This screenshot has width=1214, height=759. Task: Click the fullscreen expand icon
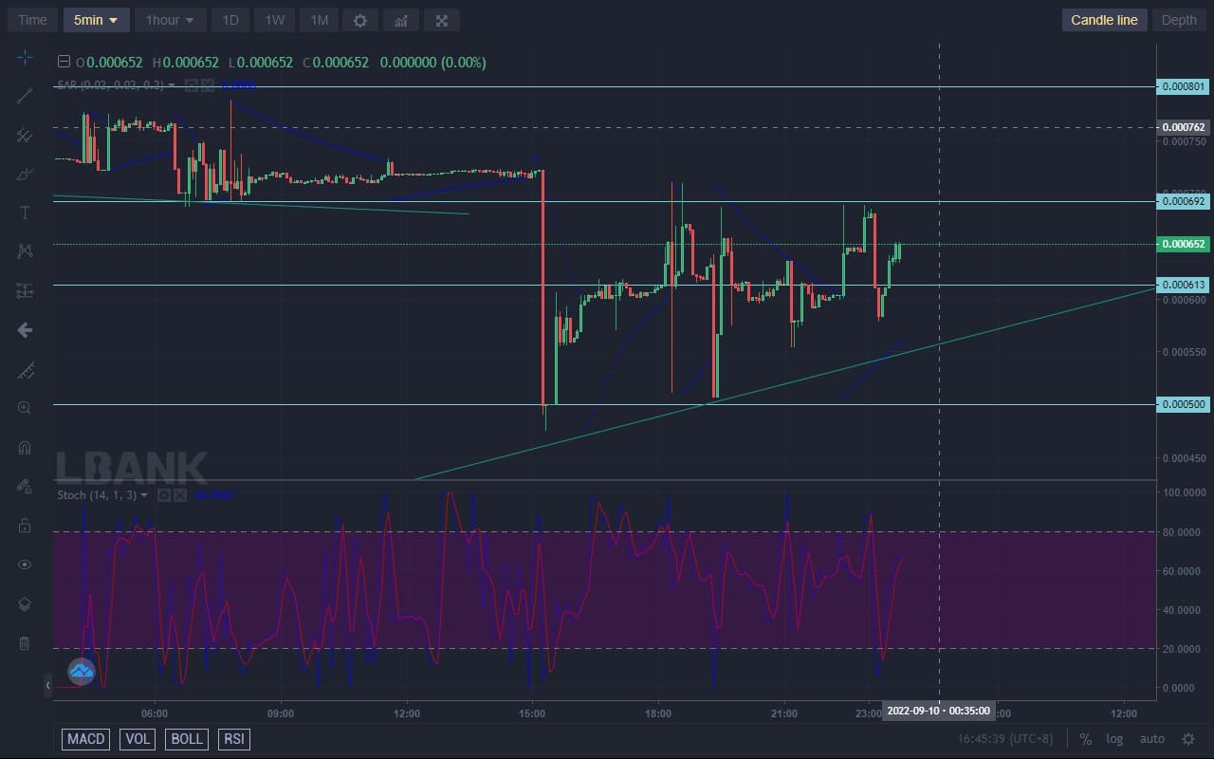click(x=442, y=20)
